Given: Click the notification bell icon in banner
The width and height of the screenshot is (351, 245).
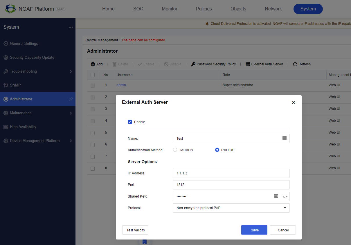Looking at the screenshot, I should pos(207,24).
